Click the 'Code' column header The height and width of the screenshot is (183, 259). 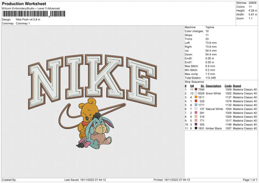coord(228,86)
